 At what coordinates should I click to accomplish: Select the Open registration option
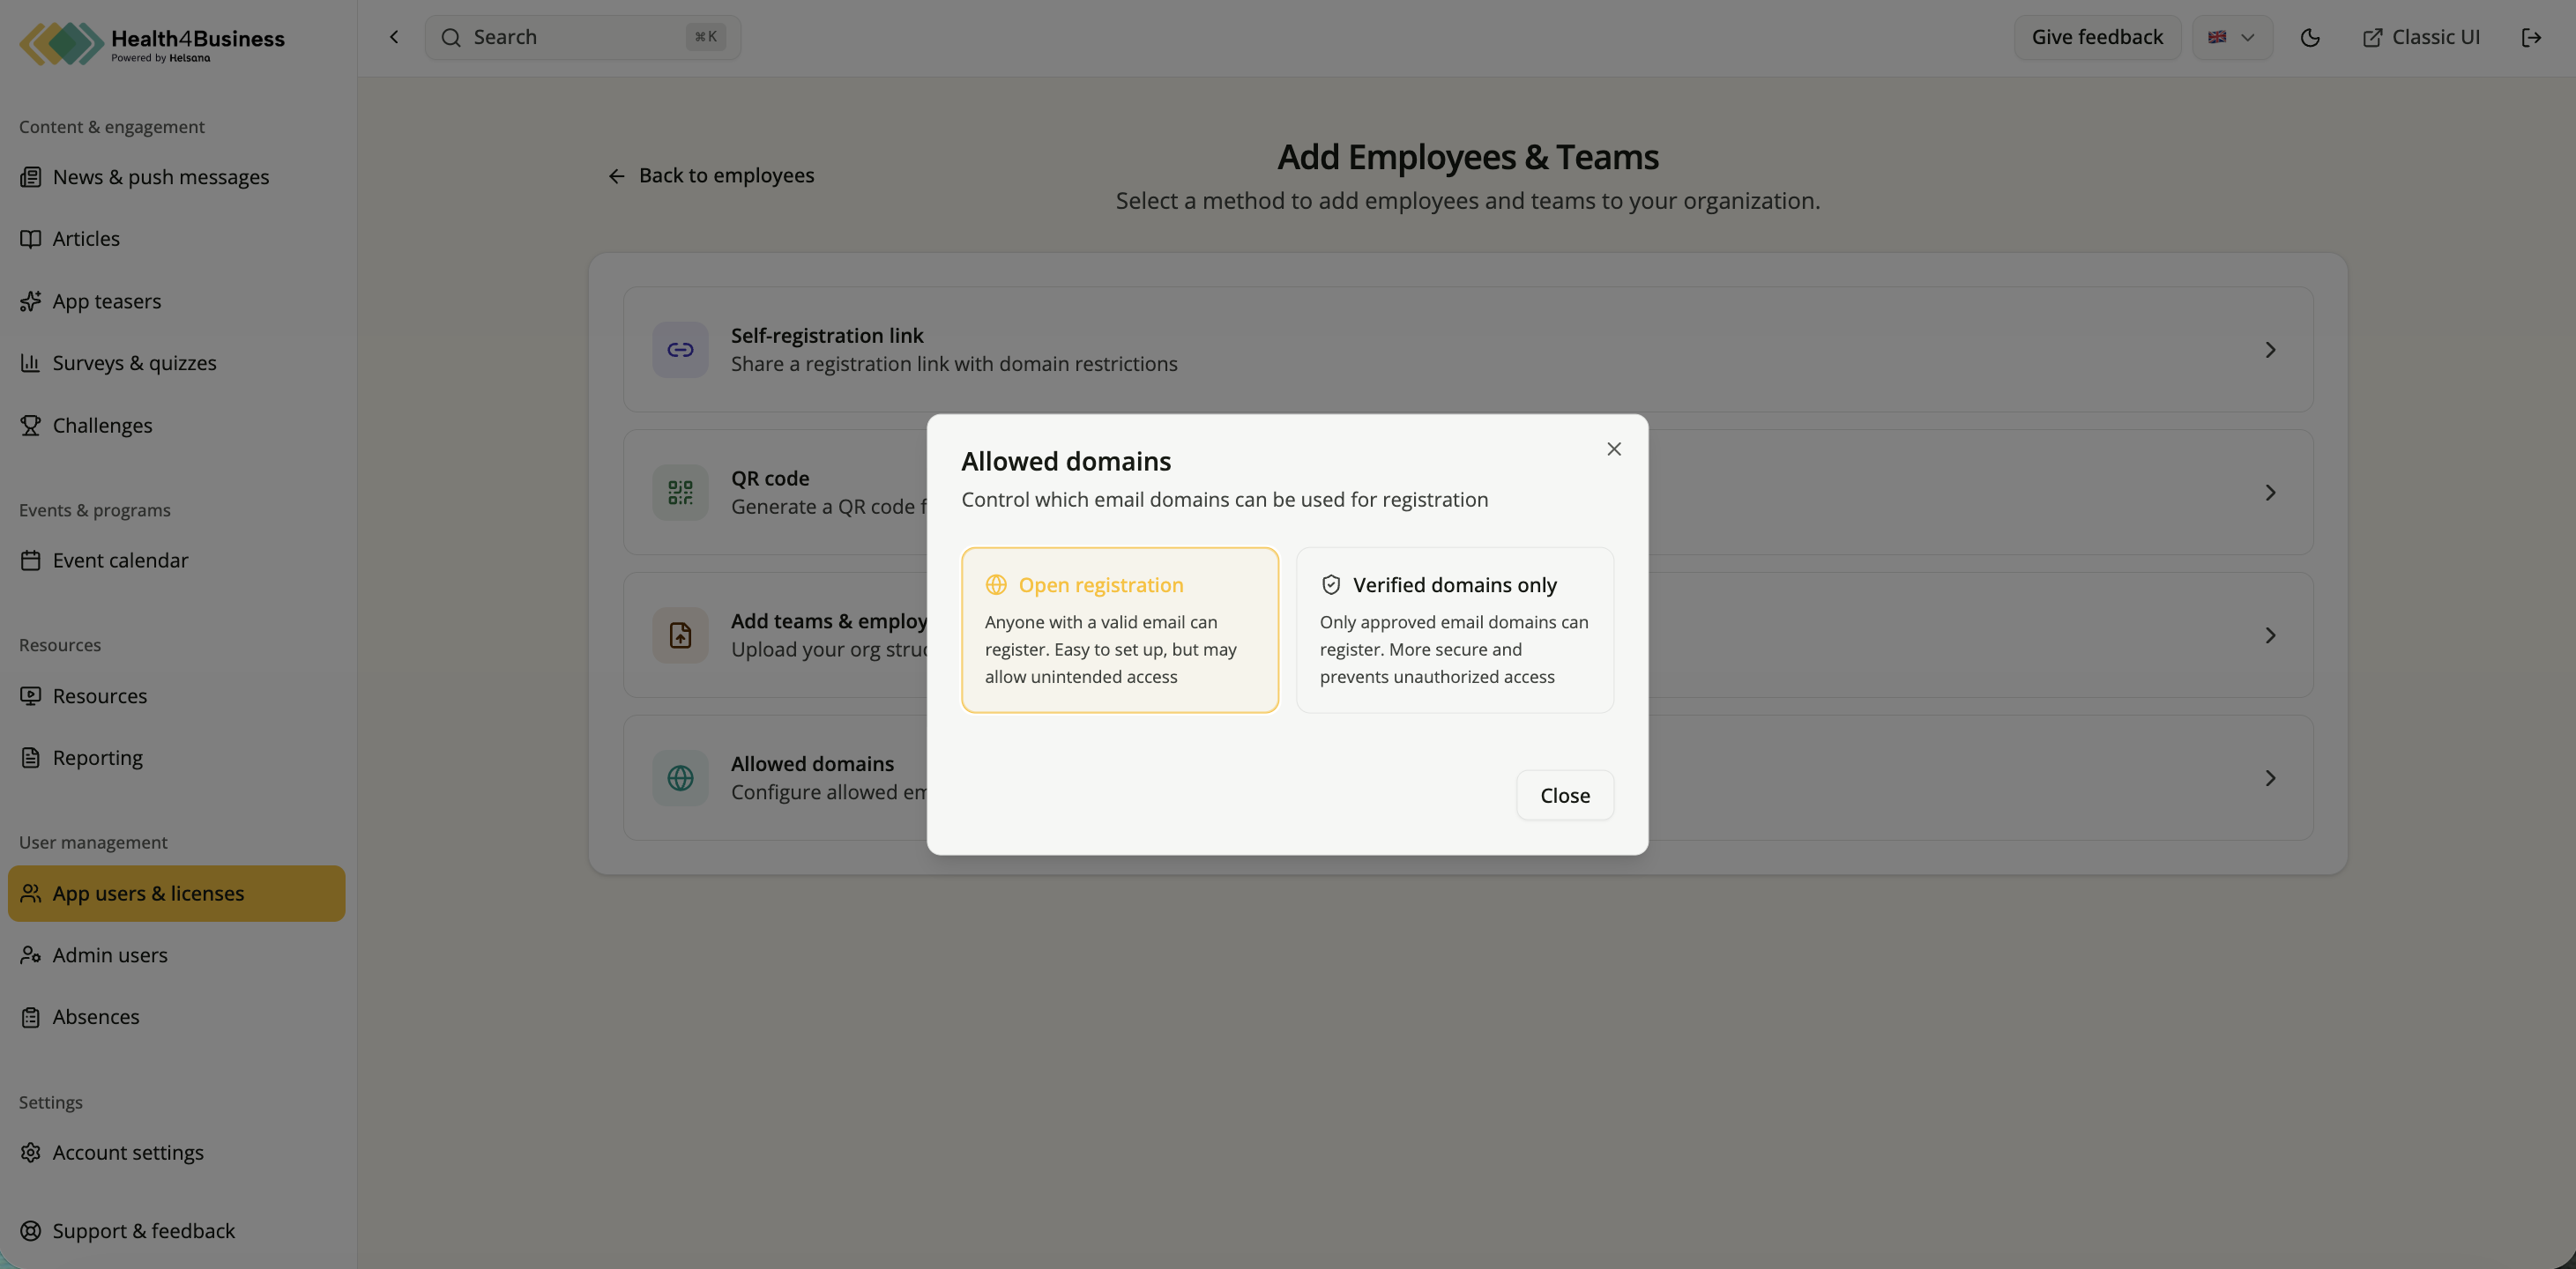pos(1120,630)
